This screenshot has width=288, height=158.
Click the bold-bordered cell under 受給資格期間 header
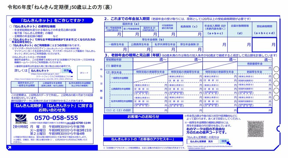264,45
